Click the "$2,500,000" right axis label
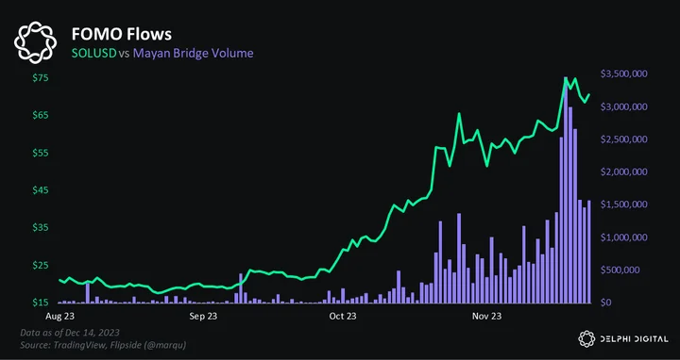Viewport: 680px width, 360px height. pos(624,139)
